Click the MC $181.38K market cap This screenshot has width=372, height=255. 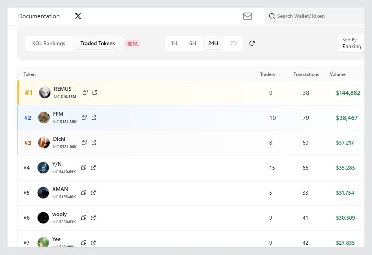(x=65, y=121)
